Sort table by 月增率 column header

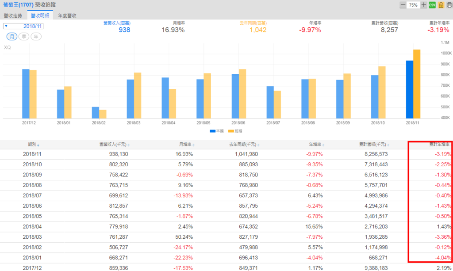[186, 145]
